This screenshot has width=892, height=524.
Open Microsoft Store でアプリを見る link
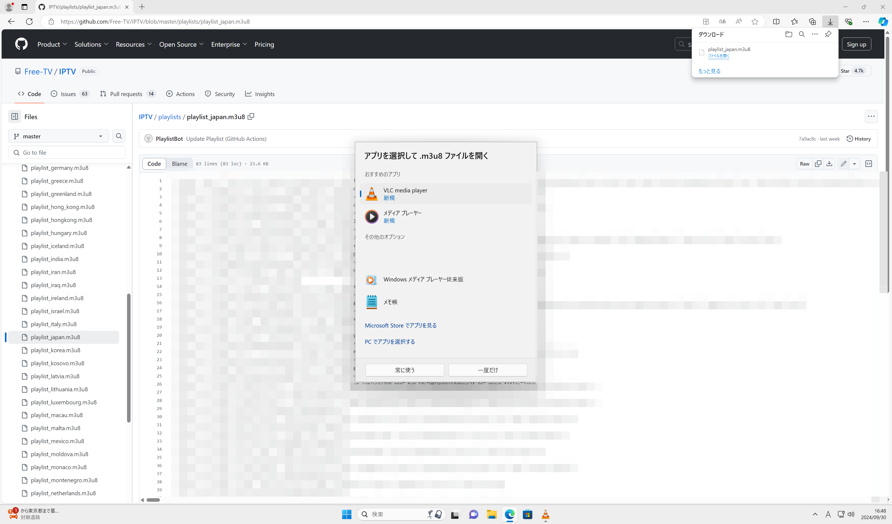(401, 325)
